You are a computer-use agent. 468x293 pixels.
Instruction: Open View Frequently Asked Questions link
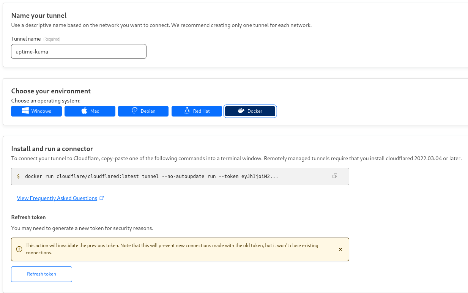57,198
